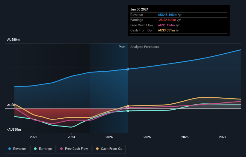
Task: Select the 2027 x-axis label
Action: (223, 137)
